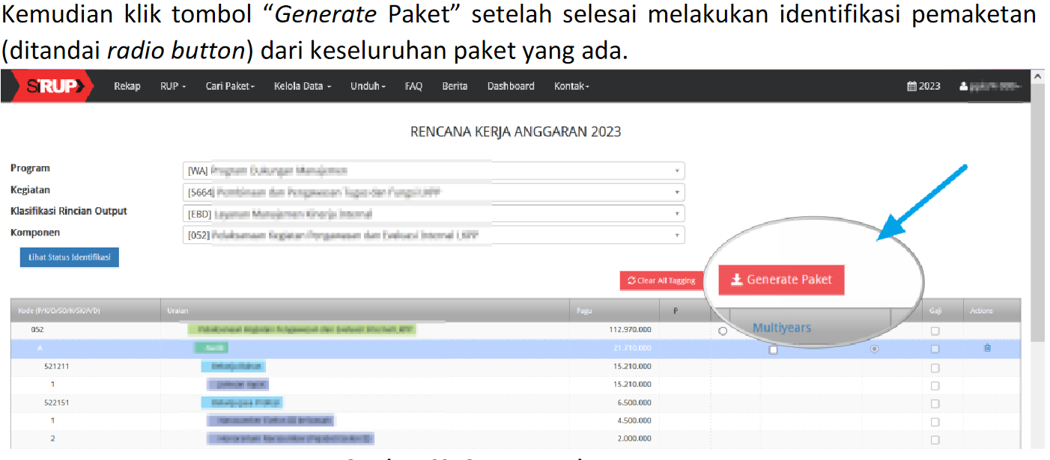
Task: Go to the Dashboard menu item
Action: point(510,86)
